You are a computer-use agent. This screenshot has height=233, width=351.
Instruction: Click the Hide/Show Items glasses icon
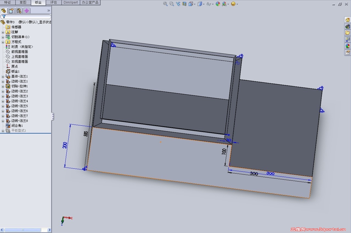209,4
